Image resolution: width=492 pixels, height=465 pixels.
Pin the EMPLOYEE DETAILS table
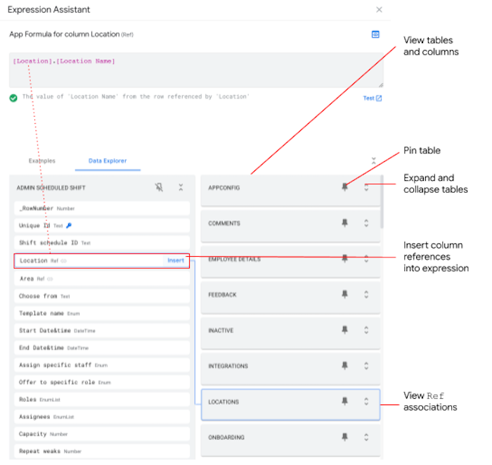tap(344, 259)
